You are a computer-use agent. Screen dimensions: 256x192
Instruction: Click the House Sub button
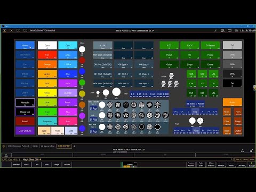coord(25,112)
